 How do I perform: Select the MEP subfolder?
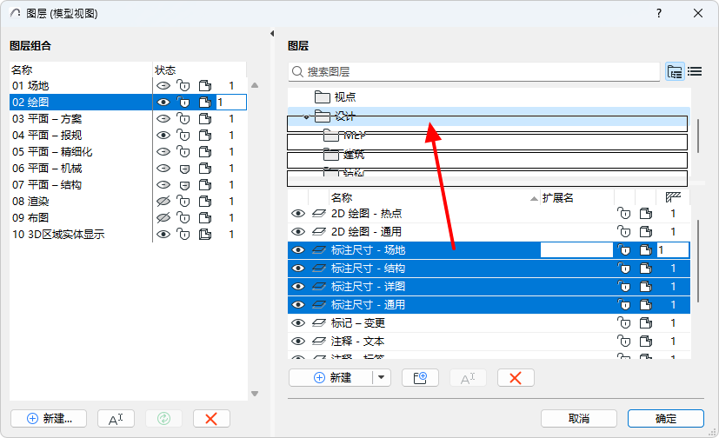pyautogui.click(x=344, y=136)
